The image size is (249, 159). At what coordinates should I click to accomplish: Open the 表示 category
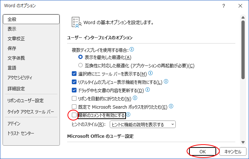pos(31,29)
